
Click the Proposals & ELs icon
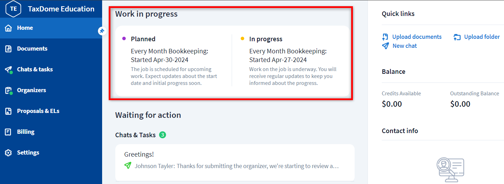point(8,111)
